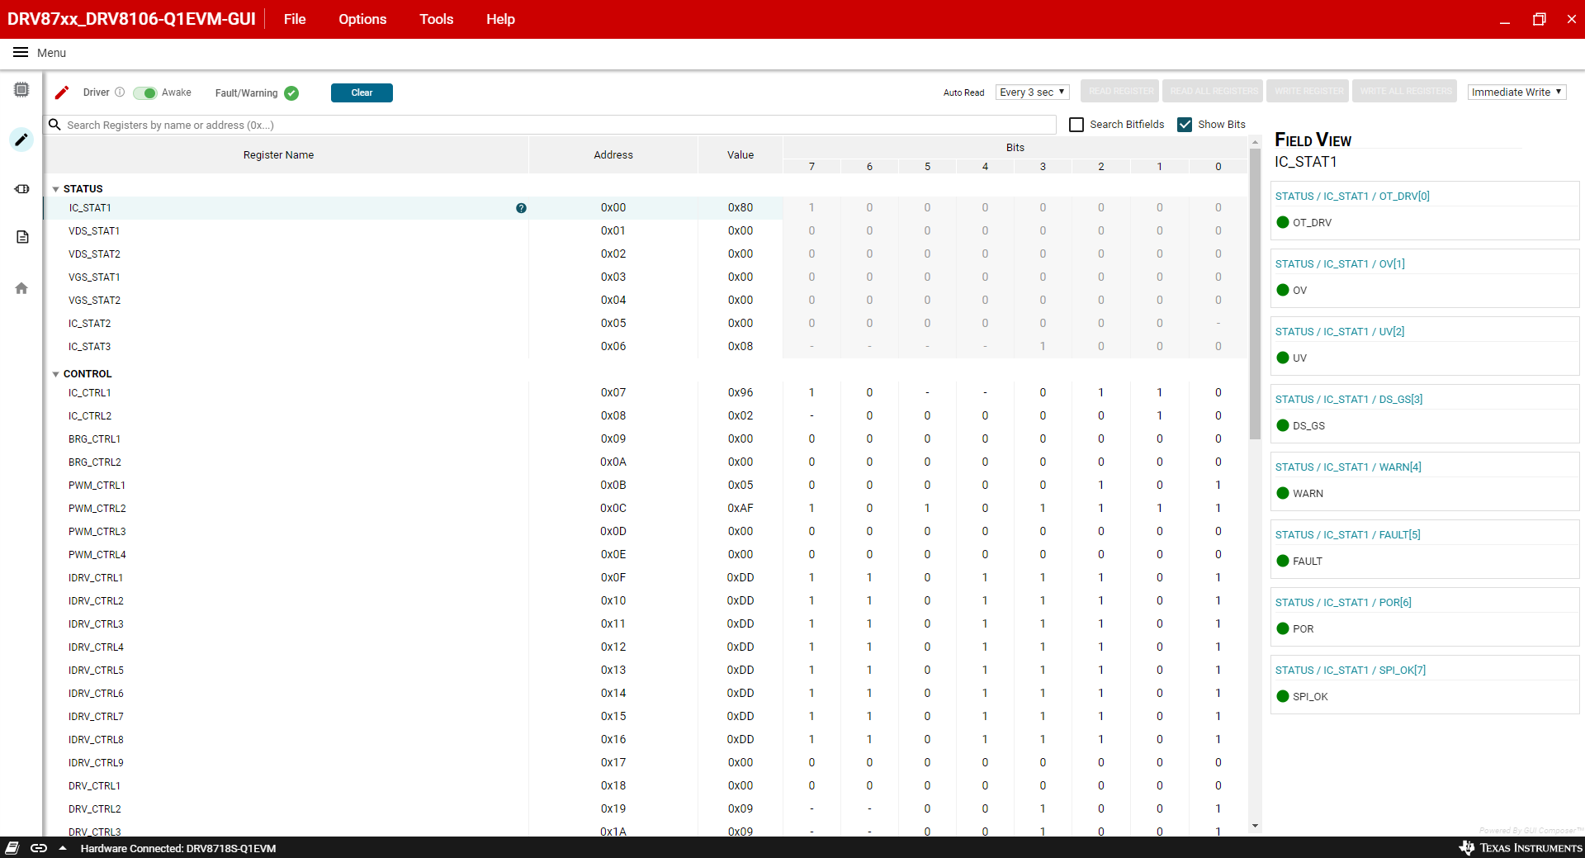
Task: Click the WRITE ALL REGISTERS button
Action: [x=1405, y=92]
